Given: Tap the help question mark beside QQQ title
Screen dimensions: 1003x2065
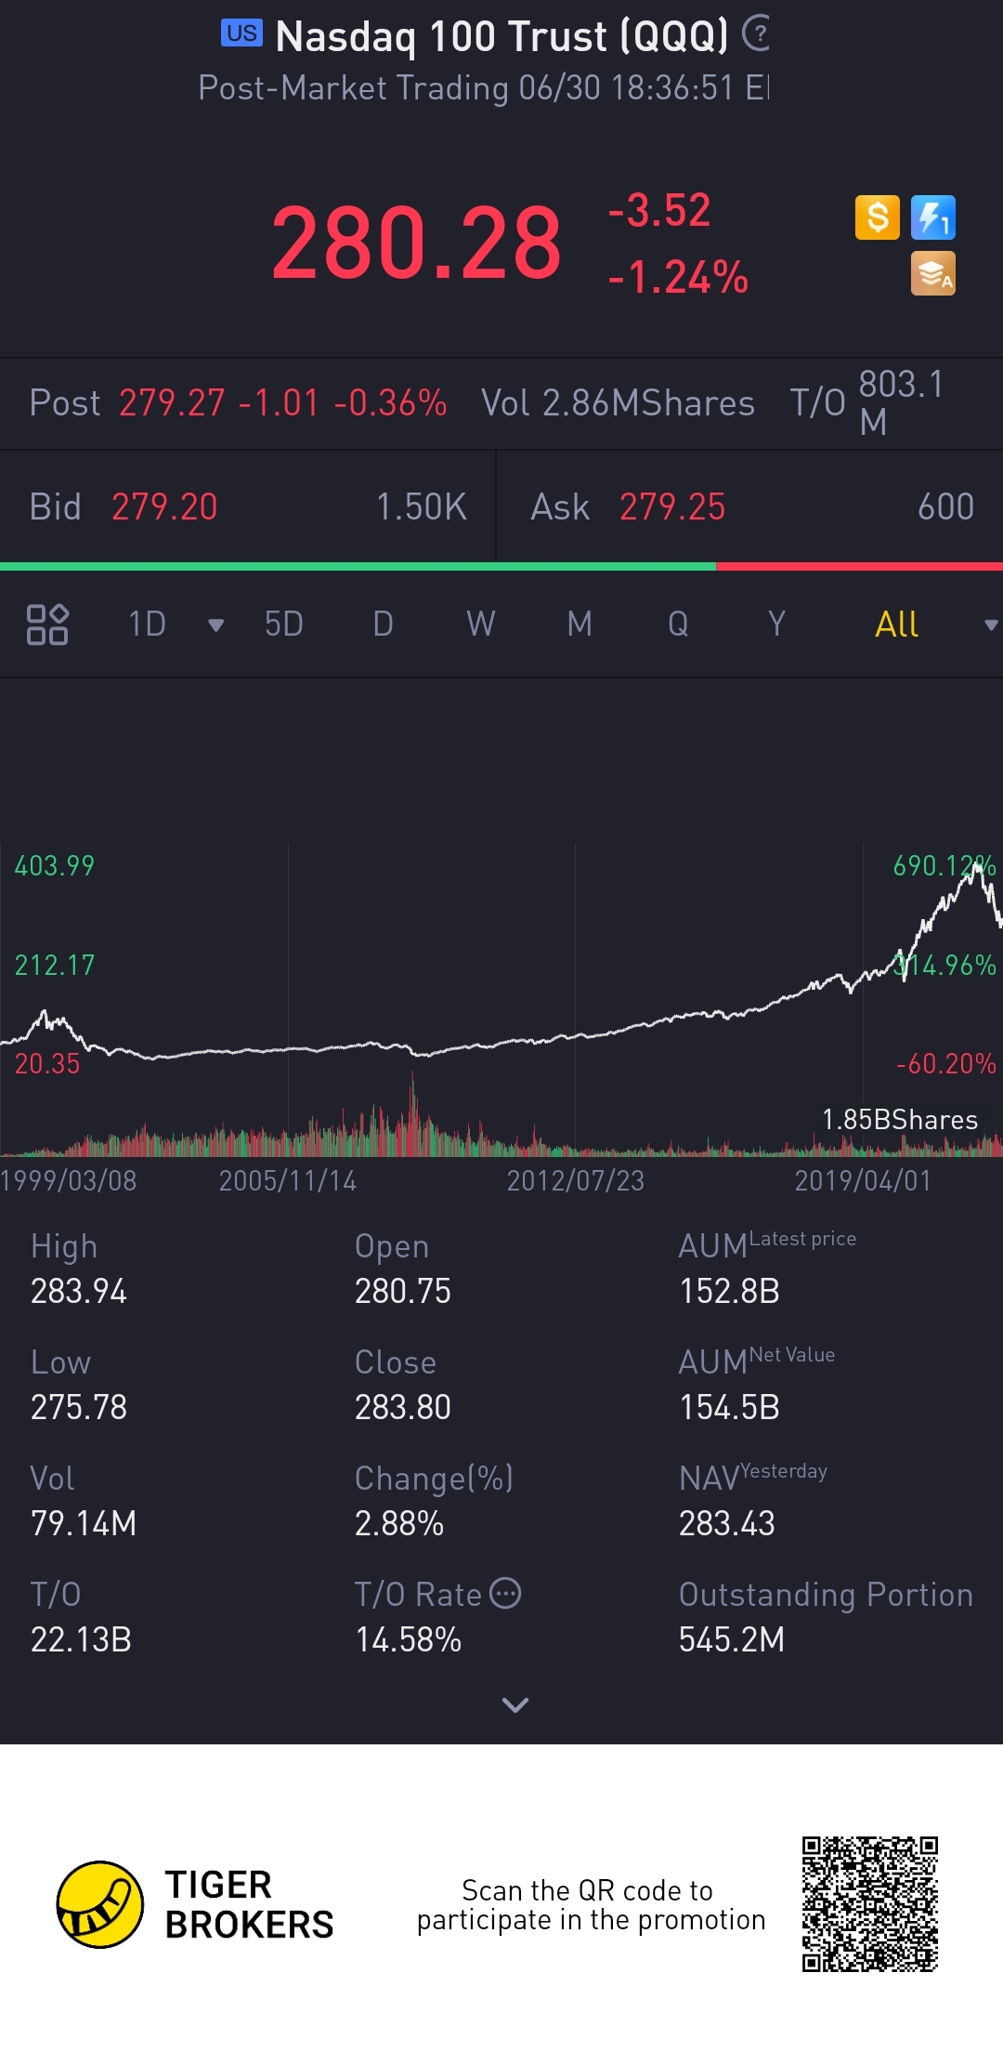Looking at the screenshot, I should click(x=757, y=34).
